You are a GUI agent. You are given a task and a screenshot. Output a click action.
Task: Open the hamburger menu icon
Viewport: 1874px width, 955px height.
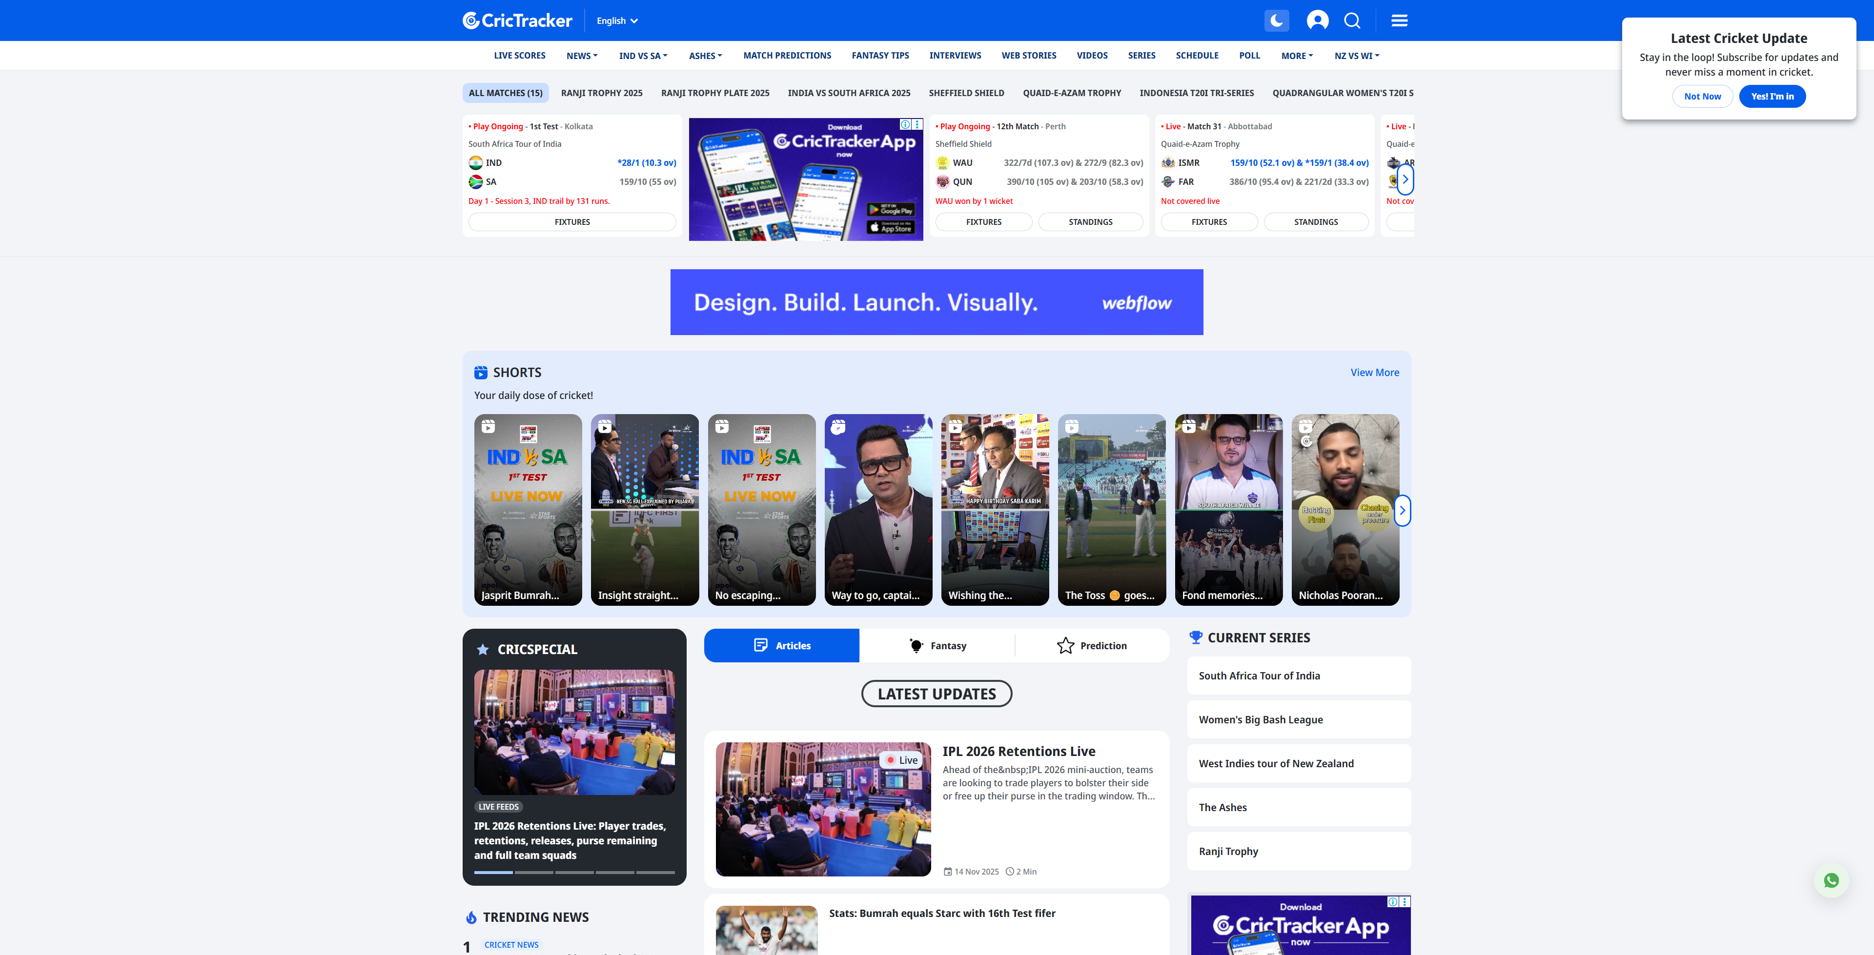(1399, 20)
